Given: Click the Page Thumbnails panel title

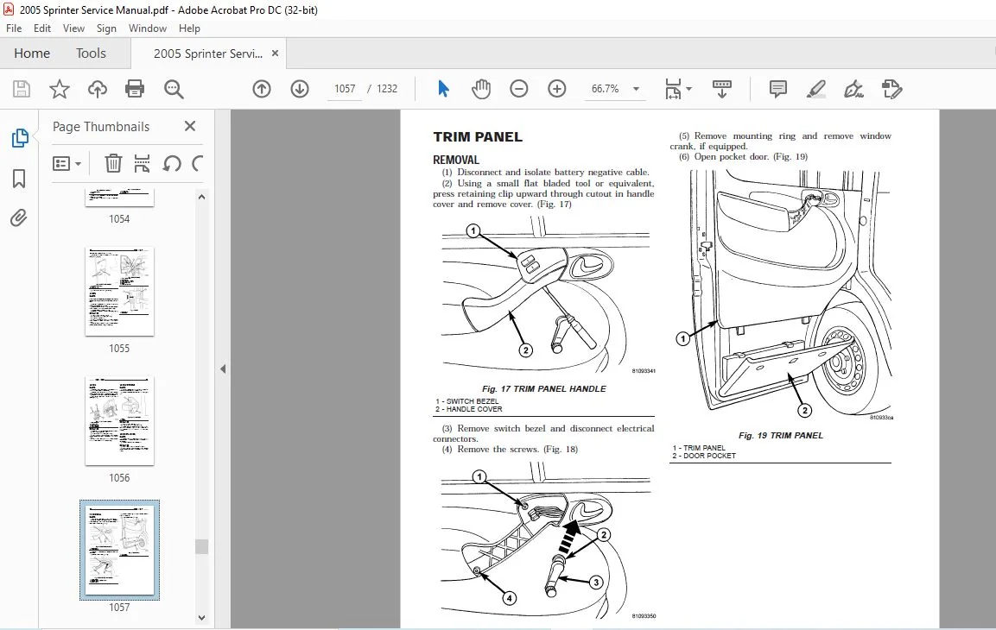Looking at the screenshot, I should coord(101,126).
